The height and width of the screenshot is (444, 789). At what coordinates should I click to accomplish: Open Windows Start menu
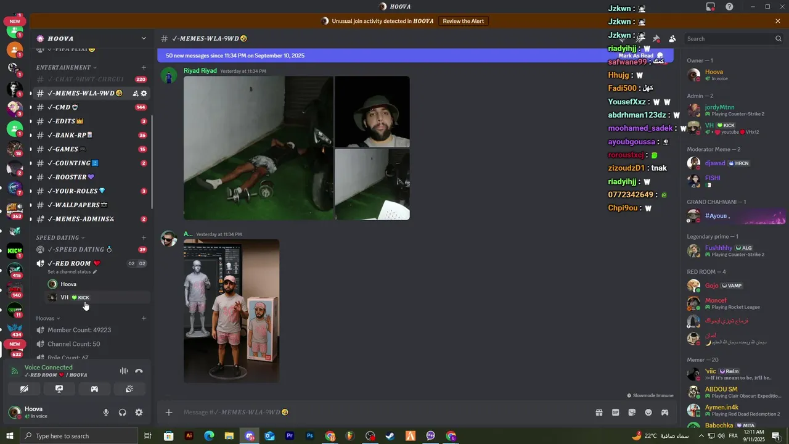(9, 436)
